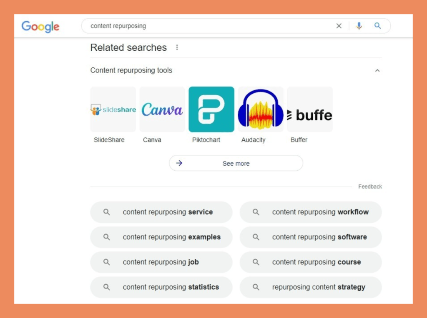The image size is (427, 318).
Task: Clear the search box with X icon
Action: coord(339,26)
